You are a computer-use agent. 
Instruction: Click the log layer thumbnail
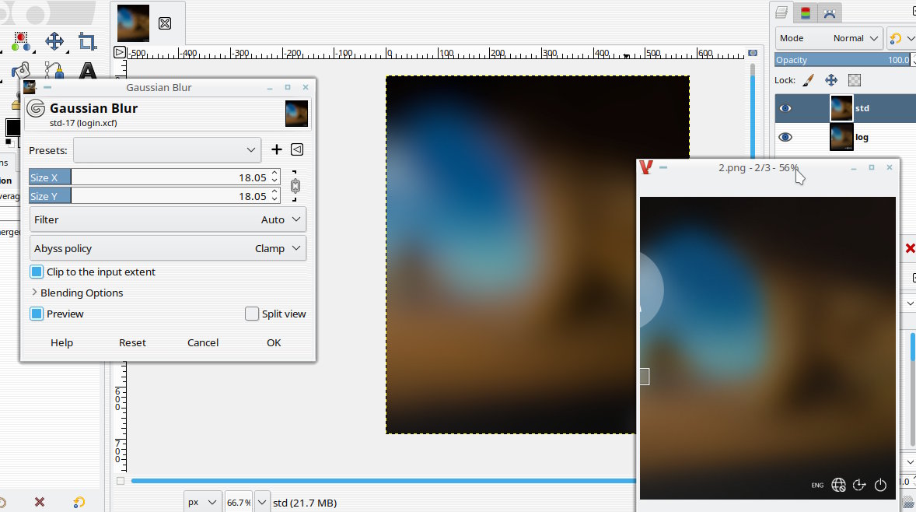pyautogui.click(x=841, y=138)
